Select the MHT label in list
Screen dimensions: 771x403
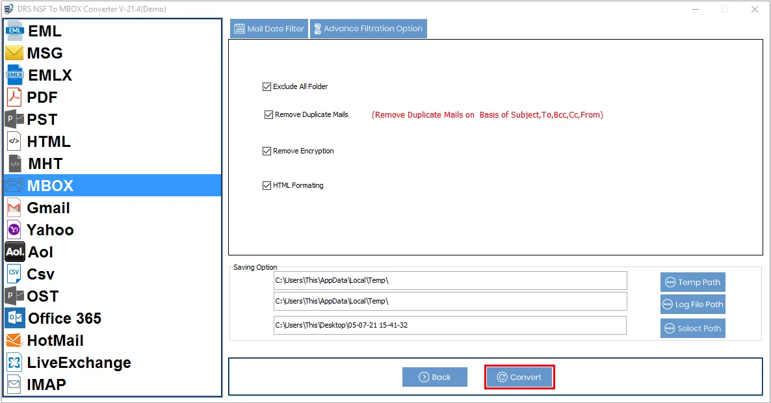[46, 164]
